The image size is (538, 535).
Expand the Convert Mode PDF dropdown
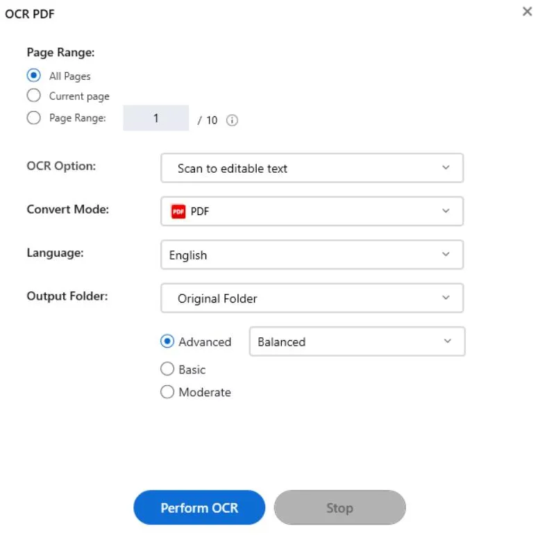pos(311,212)
